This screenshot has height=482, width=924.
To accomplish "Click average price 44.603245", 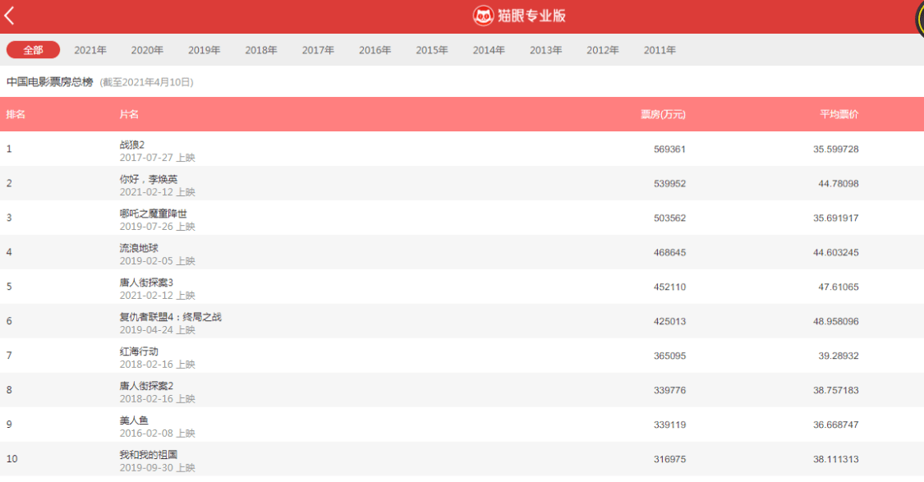I will pyautogui.click(x=835, y=253).
